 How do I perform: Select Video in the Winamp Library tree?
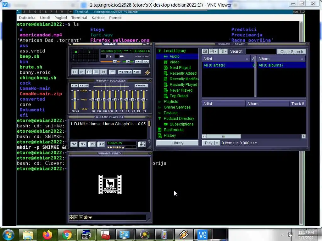pyautogui.click(x=175, y=62)
